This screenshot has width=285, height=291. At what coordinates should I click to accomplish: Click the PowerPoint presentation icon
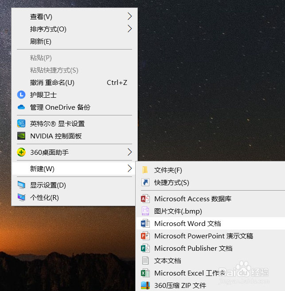(x=145, y=236)
